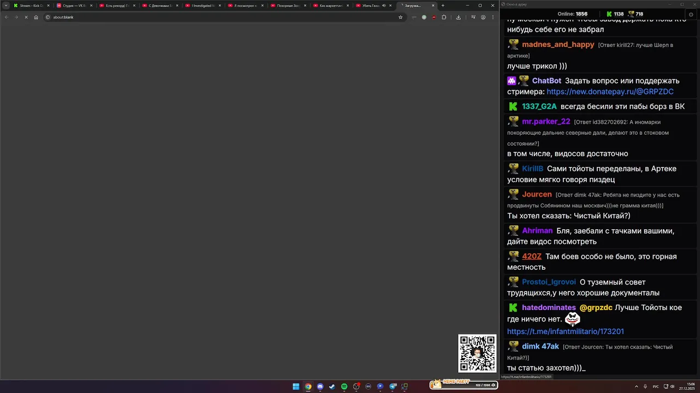Open the browser profile avatar
Viewport: 700px width, 393px height.
[x=483, y=17]
